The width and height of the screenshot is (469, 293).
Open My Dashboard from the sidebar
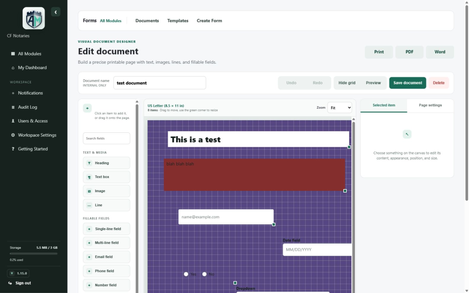(x=32, y=68)
